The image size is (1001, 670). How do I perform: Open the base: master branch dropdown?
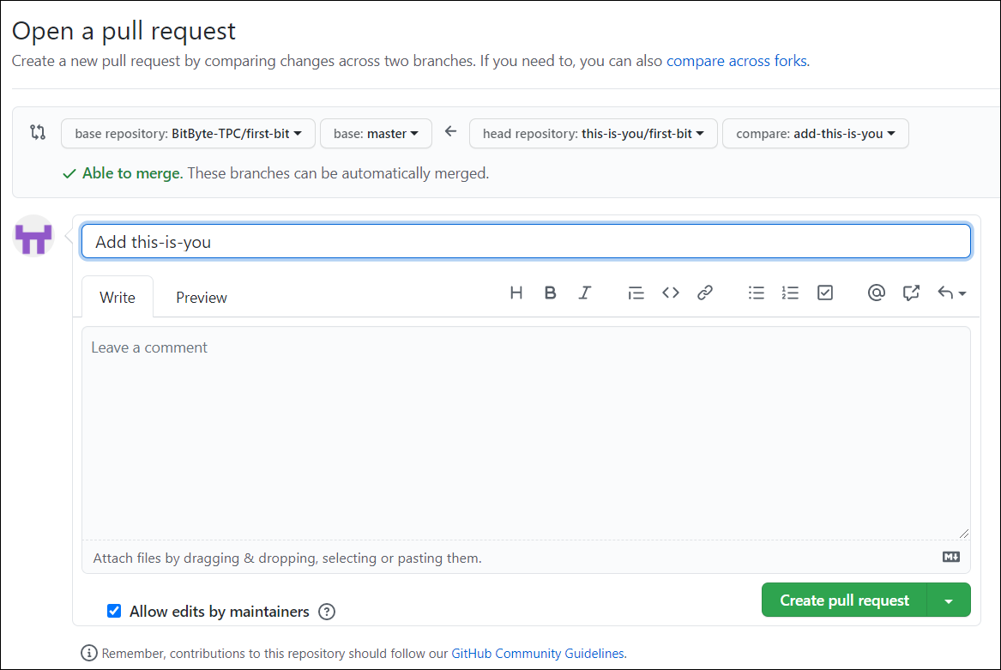pyautogui.click(x=376, y=133)
